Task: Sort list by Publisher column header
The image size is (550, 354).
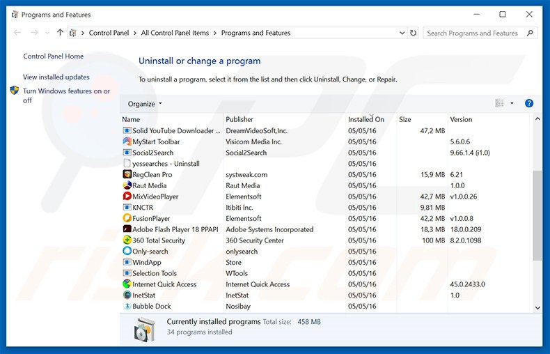Action: [239, 119]
